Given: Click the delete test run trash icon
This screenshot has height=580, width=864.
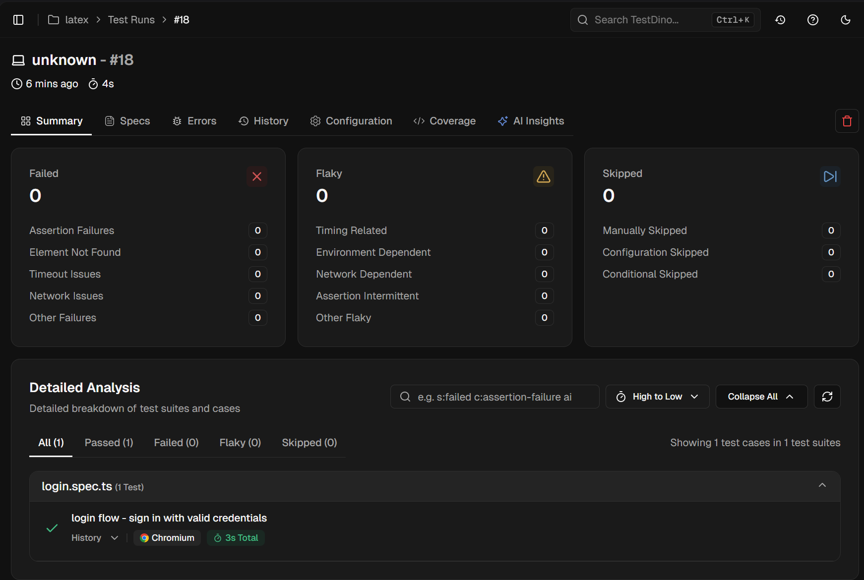Looking at the screenshot, I should (x=847, y=120).
